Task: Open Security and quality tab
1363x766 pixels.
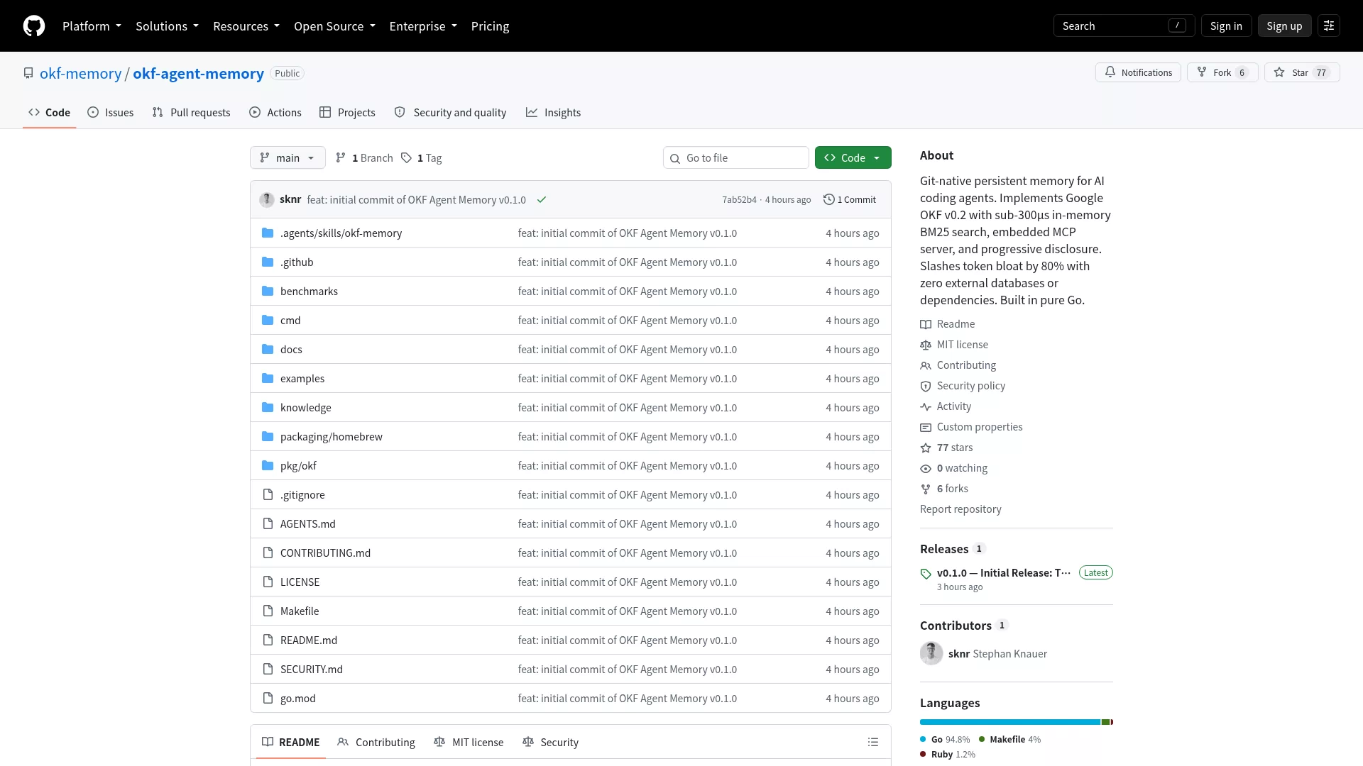Action: pos(451,113)
